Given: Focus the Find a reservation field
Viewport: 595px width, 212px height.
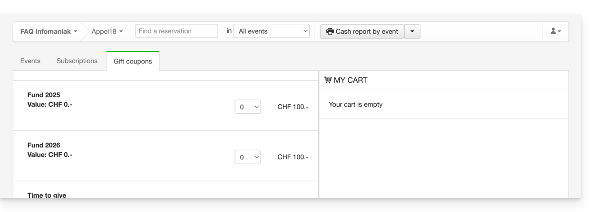Looking at the screenshot, I should pos(176,31).
